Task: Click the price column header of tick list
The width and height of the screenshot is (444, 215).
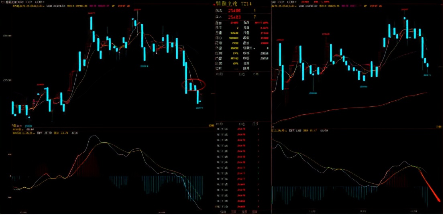Action: [242, 124]
